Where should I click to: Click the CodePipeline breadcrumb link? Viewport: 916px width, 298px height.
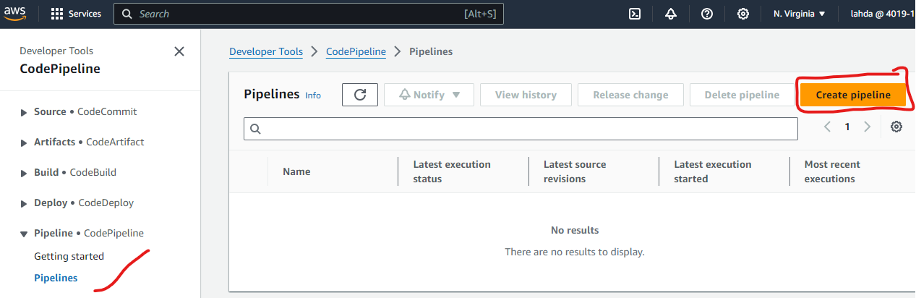coord(356,52)
